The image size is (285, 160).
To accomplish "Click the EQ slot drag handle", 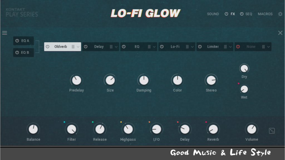I will [x=149, y=47].
